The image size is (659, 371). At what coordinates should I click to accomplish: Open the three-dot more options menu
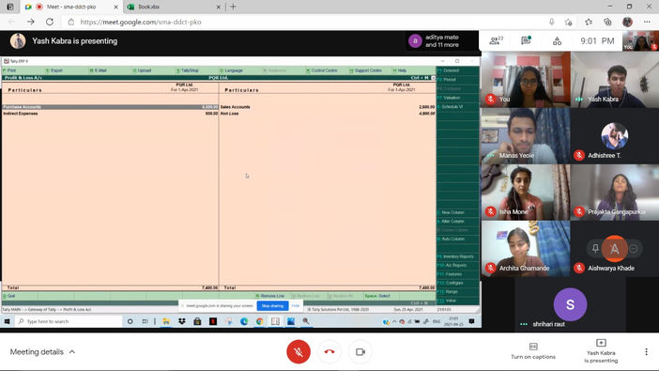646,351
